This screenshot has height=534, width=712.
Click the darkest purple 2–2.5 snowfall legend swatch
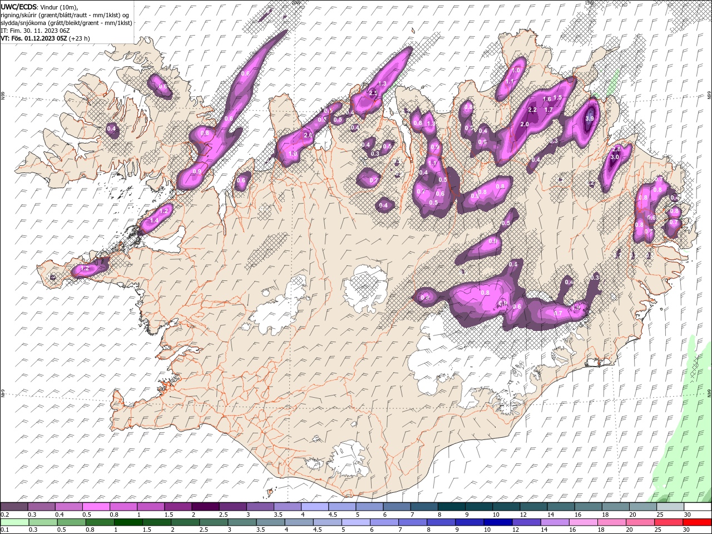[205, 507]
